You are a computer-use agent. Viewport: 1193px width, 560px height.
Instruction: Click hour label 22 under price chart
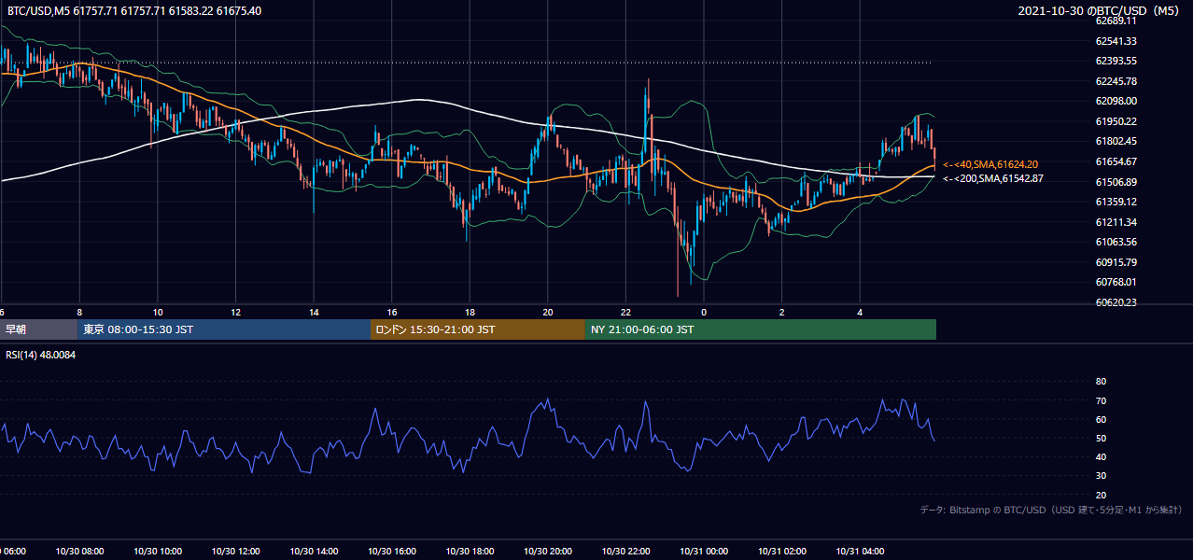(x=625, y=313)
